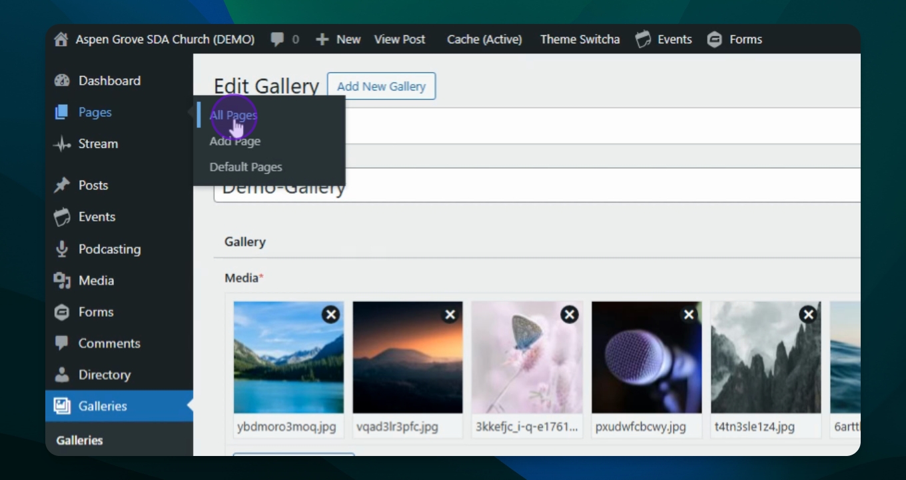The image size is (906, 480).
Task: Click the Add New Gallery button
Action: 381,86
